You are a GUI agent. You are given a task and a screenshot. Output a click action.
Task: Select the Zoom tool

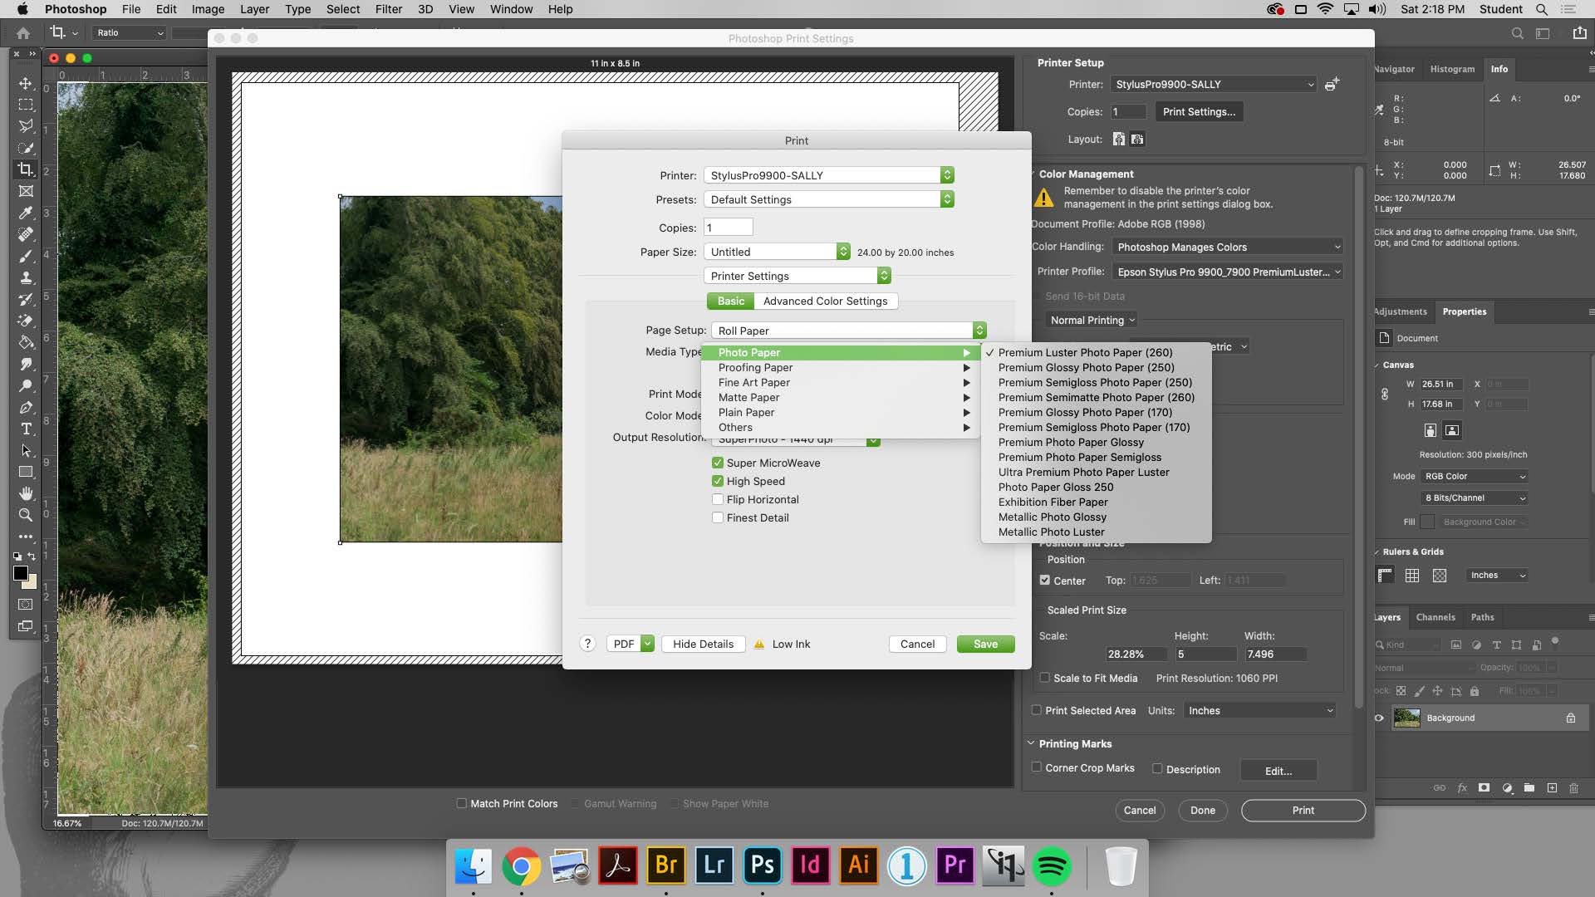(x=26, y=515)
